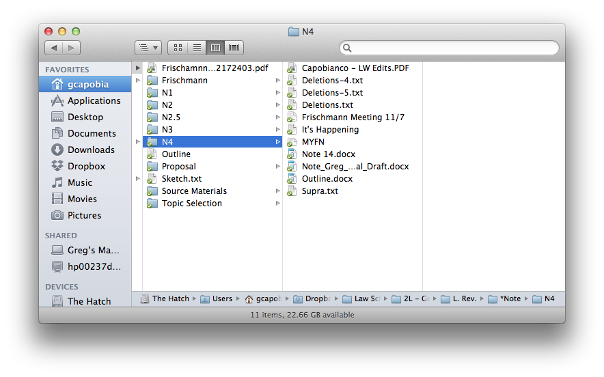Click the search field

point(449,48)
